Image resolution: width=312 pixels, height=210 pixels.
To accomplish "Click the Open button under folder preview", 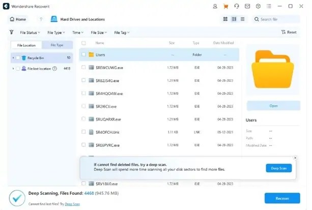I will tap(274, 106).
